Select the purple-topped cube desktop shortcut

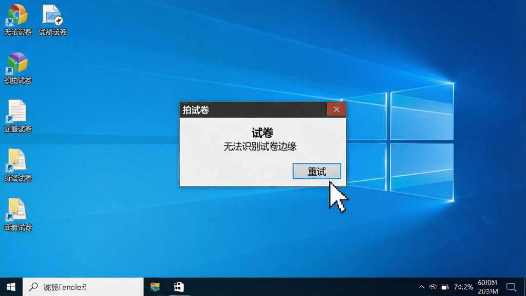[18, 68]
